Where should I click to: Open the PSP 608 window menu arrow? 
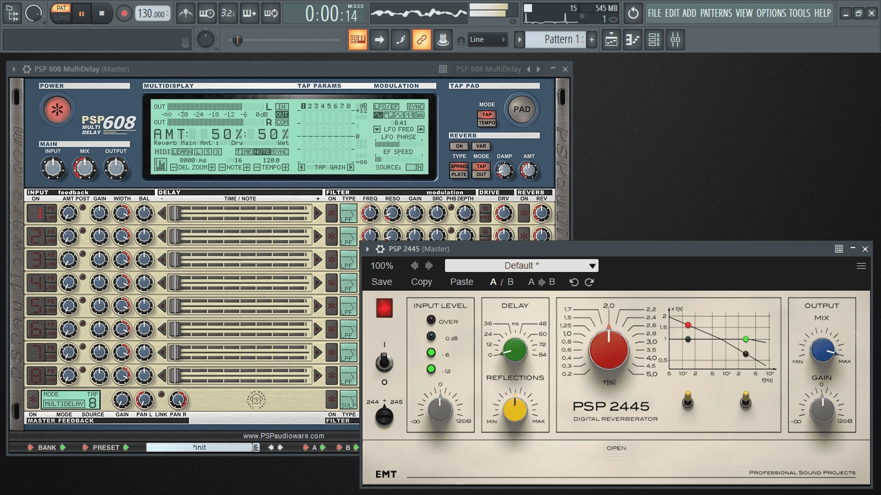14,69
